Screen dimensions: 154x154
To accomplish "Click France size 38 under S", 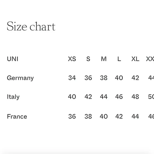I will click(x=88, y=117).
